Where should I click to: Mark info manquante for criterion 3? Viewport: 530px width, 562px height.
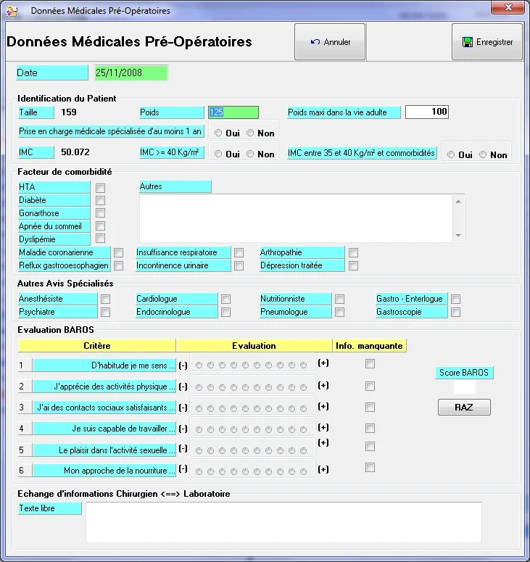[370, 407]
